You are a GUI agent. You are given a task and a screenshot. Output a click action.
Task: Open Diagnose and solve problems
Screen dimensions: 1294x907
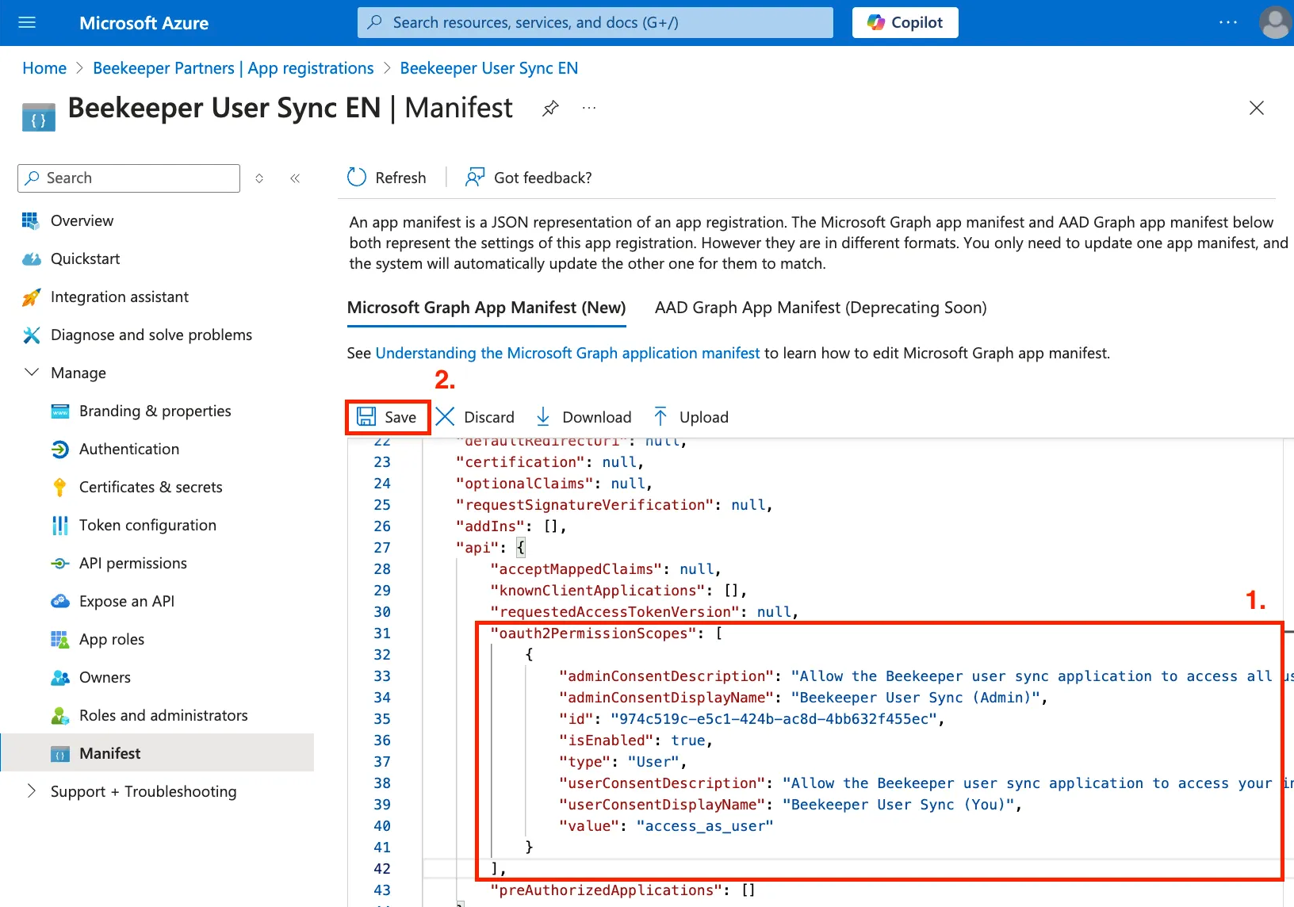click(151, 335)
